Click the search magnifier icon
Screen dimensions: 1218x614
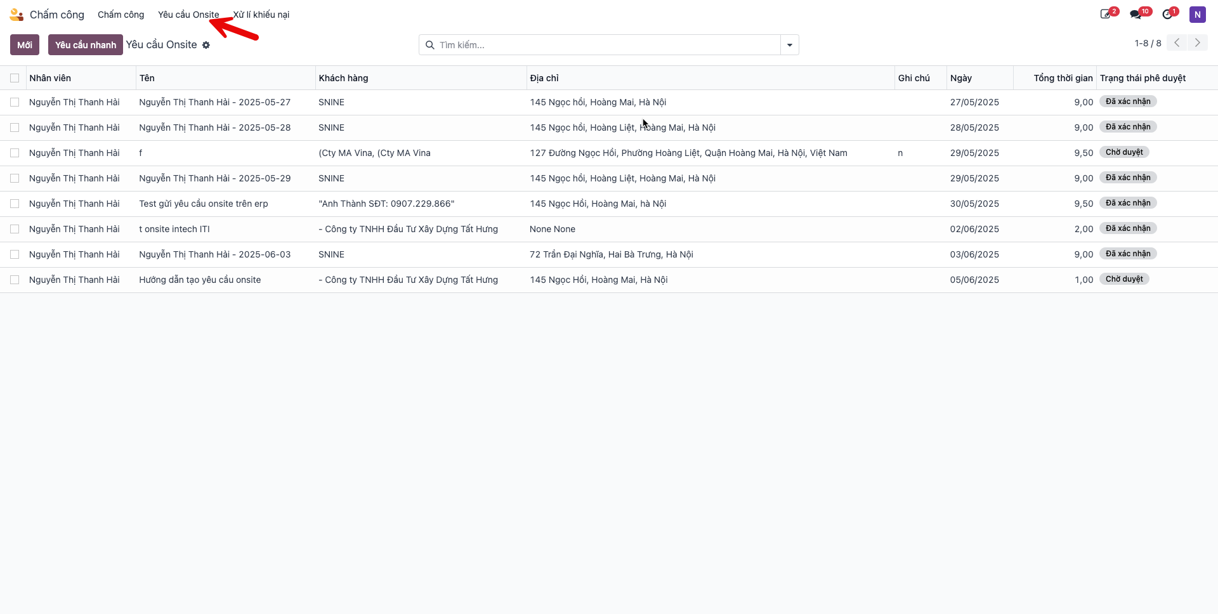pos(429,45)
